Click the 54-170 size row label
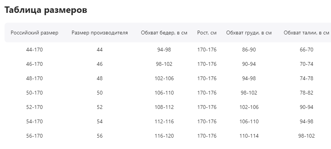The height and width of the screenshot is (149, 331). pos(35,121)
